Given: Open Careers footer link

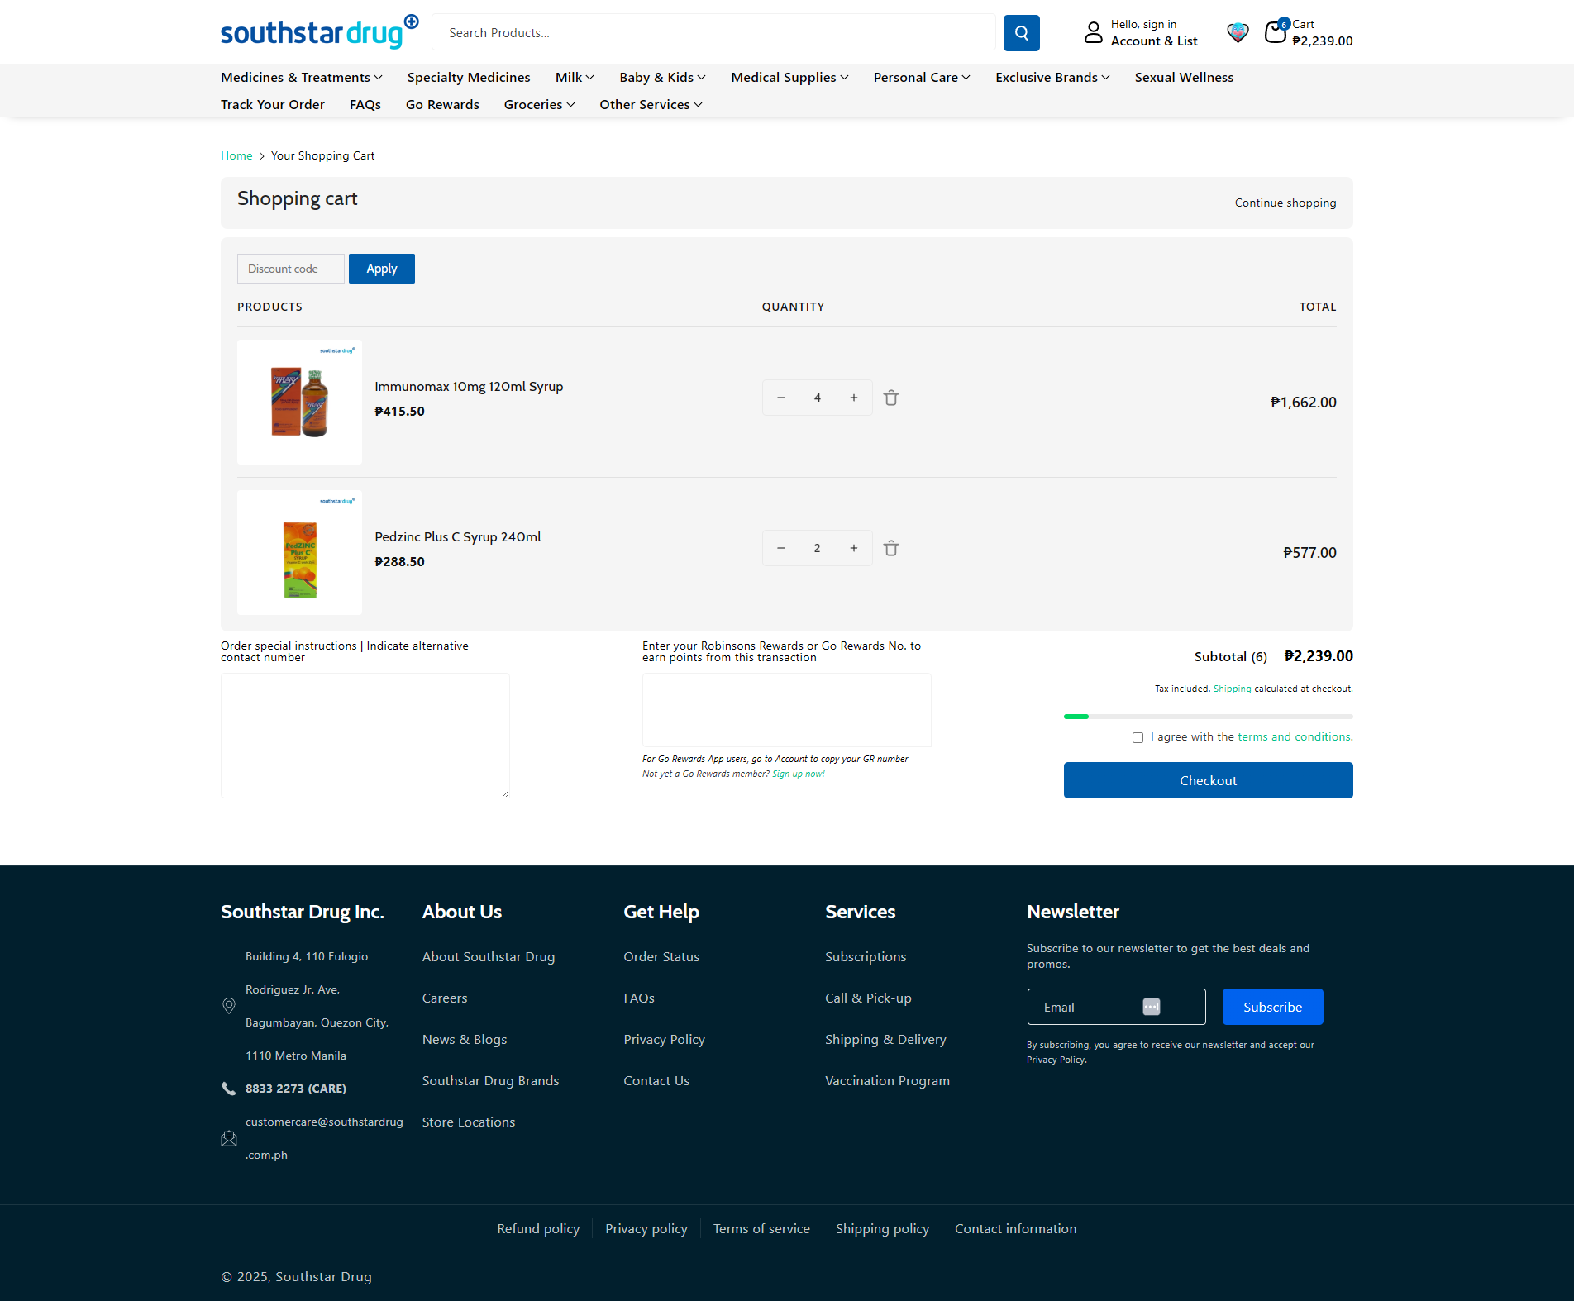Looking at the screenshot, I should (445, 998).
